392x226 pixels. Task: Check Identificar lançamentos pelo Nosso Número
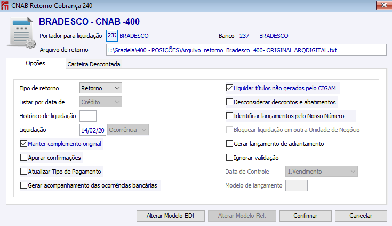coord(229,116)
